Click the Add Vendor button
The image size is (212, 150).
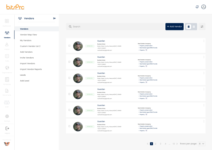tap(174, 27)
